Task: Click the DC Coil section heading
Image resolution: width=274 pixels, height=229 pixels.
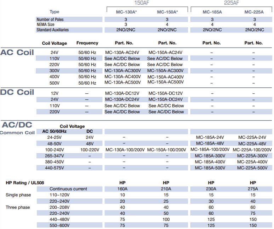Action: pos(17,92)
